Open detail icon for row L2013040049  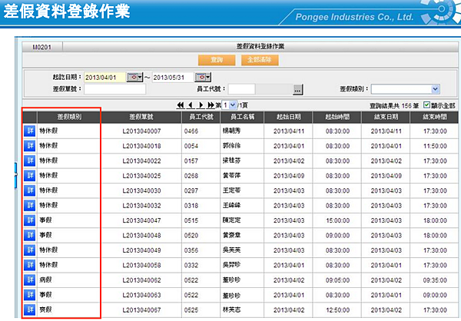pyautogui.click(x=30, y=250)
